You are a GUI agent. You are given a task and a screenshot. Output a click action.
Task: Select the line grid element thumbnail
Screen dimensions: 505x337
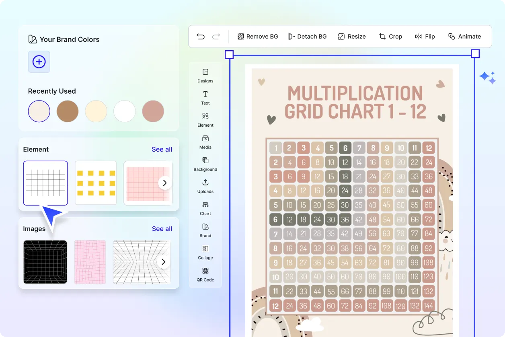click(45, 183)
